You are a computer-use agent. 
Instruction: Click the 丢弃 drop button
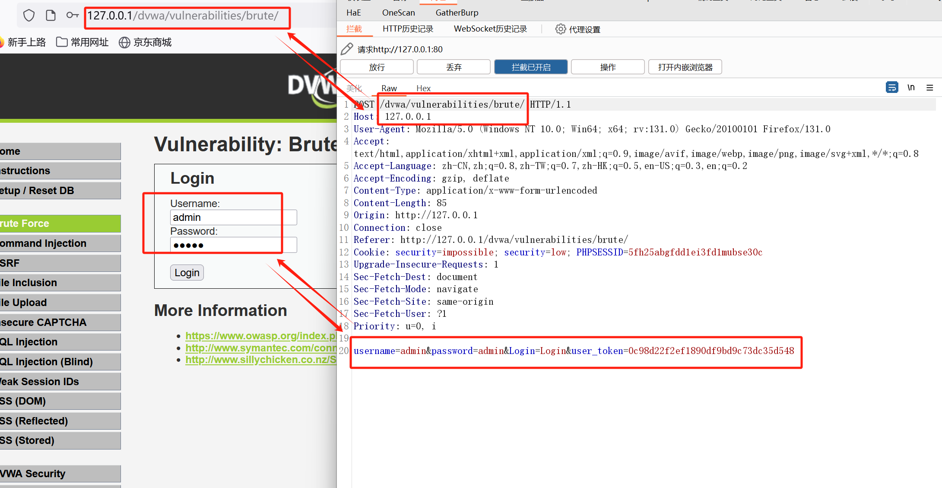(454, 67)
